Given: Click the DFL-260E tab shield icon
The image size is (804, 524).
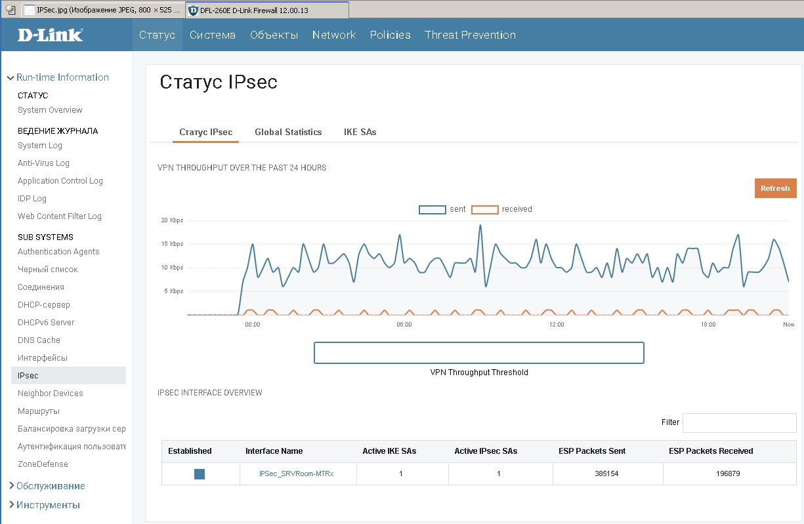Looking at the screenshot, I should click(x=193, y=10).
